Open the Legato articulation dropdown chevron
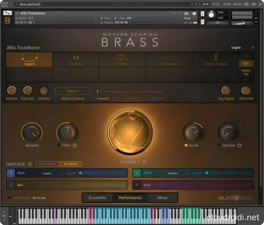The height and width of the screenshot is (225, 264). 253,48
